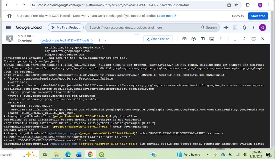Image resolution: width=275 pixels, height=159 pixels.
Task: Select the project-4aae96d9 terminal tab
Action: (64, 40)
